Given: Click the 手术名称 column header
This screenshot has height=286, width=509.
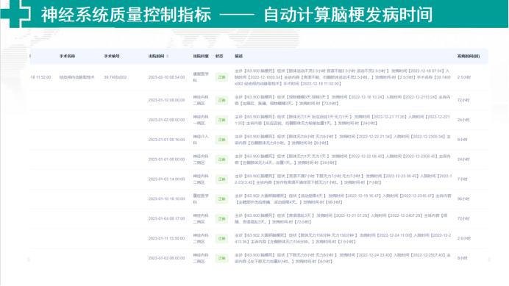Looking at the screenshot, I should coord(67,56).
